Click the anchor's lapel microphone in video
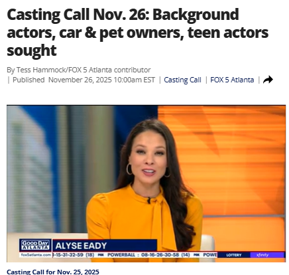The width and height of the screenshot is (289, 275). coord(148,201)
